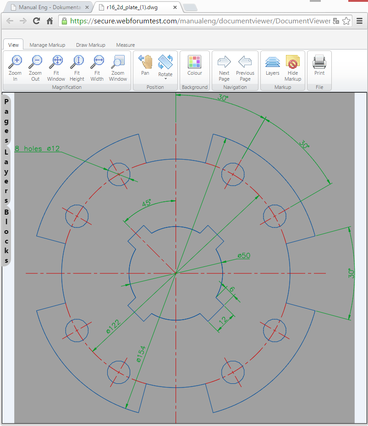Click the browser Forward arrow
368x426 pixels.
pos(23,21)
